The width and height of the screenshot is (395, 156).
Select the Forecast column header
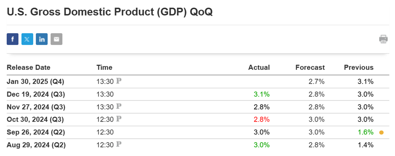click(x=310, y=68)
